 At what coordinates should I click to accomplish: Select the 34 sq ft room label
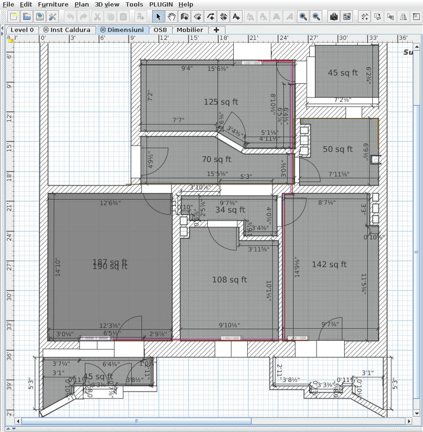(230, 210)
